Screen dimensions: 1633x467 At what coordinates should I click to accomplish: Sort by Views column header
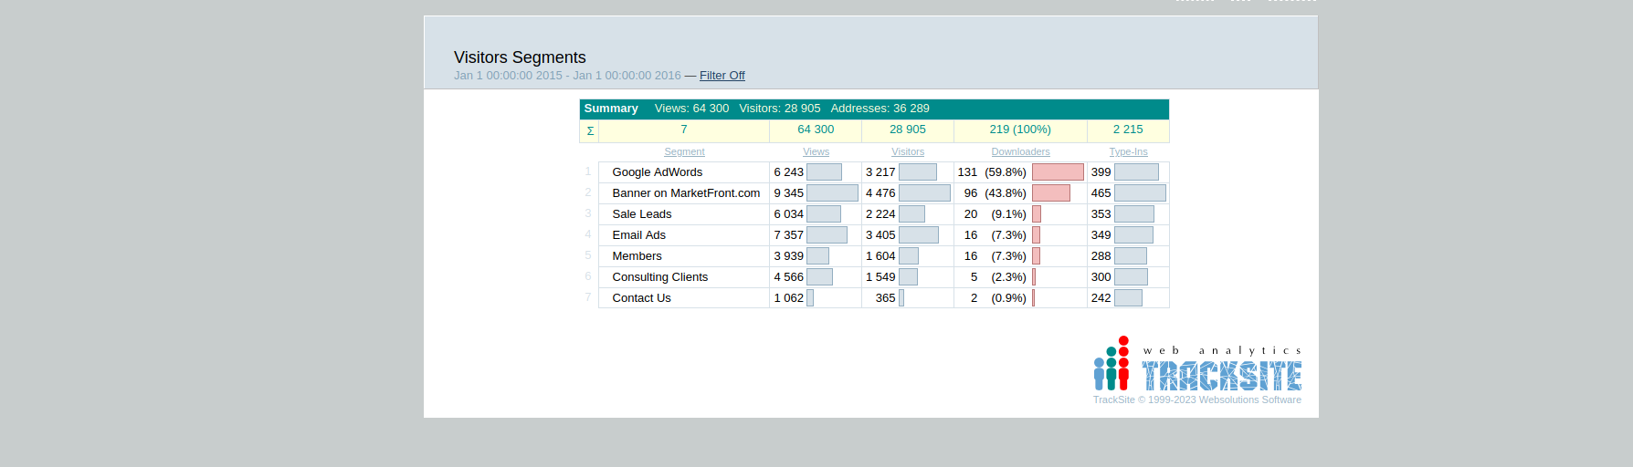[x=816, y=152]
